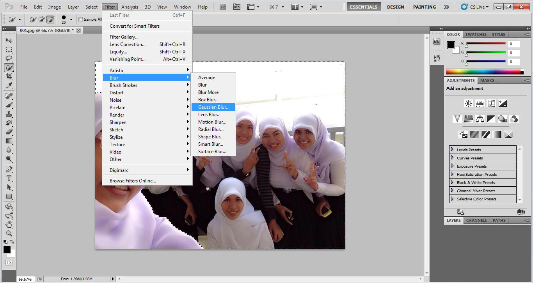The image size is (533, 283).
Task: Add a Color Balance adjustment
Action: [480, 119]
